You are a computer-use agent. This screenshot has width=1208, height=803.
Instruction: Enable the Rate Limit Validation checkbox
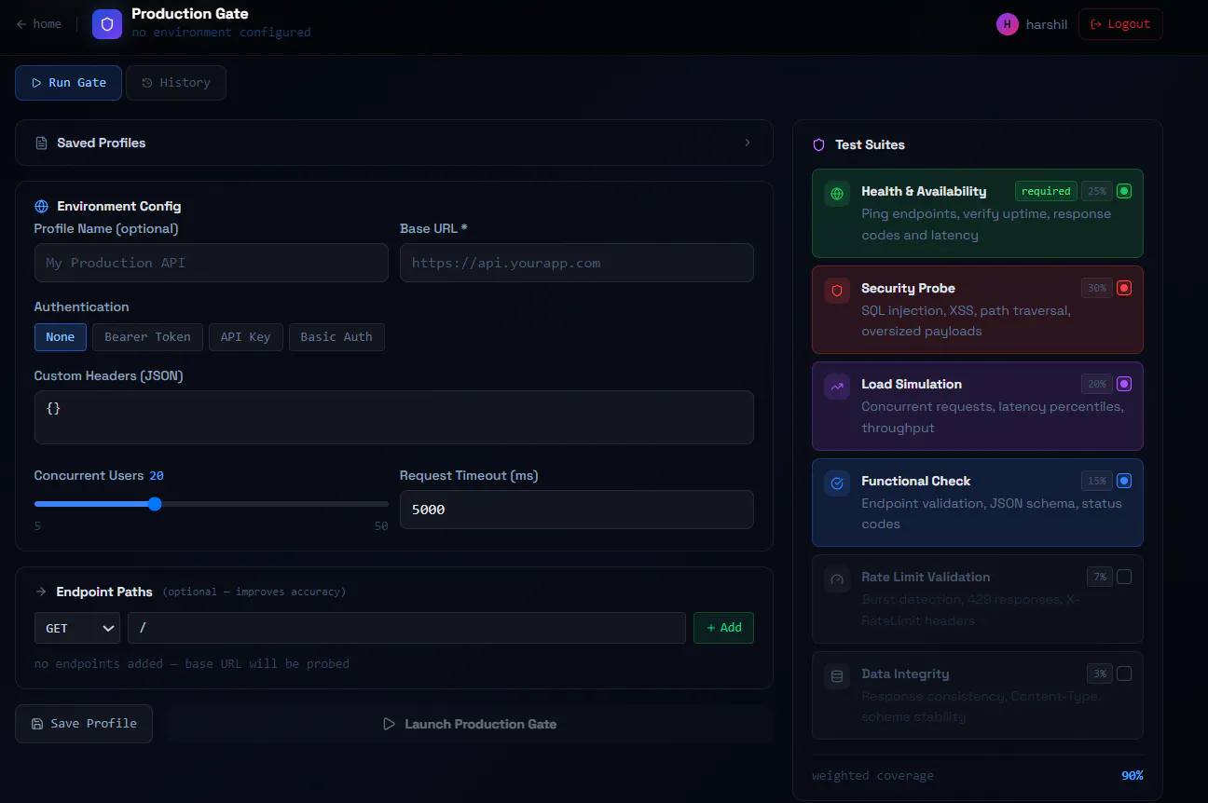(1124, 577)
